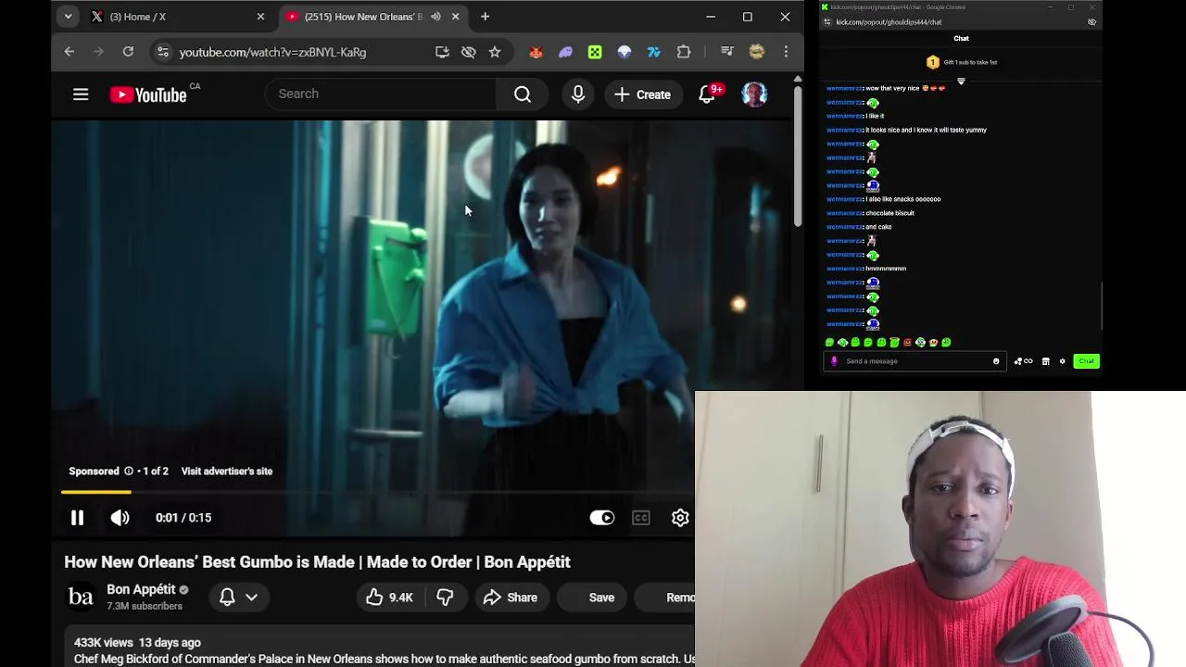This screenshot has height=667, width=1186.
Task: Click the crossed-eye tracking protection icon
Action: click(468, 52)
